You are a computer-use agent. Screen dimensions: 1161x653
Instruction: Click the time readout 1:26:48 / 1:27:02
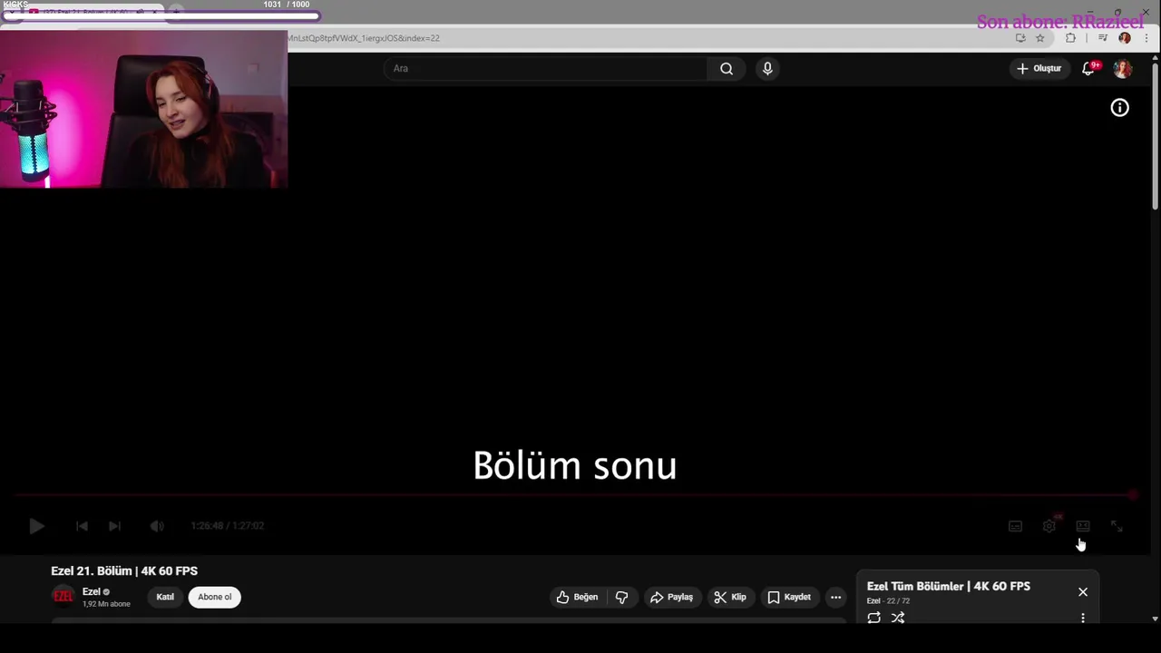(x=227, y=526)
